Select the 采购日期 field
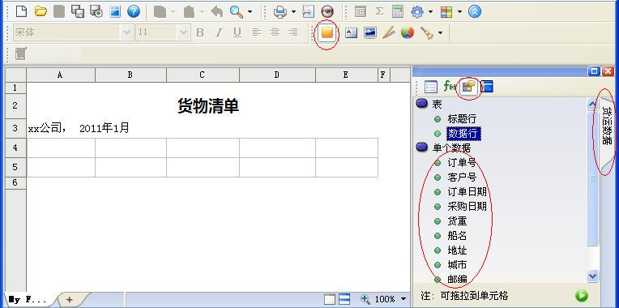 pos(467,207)
